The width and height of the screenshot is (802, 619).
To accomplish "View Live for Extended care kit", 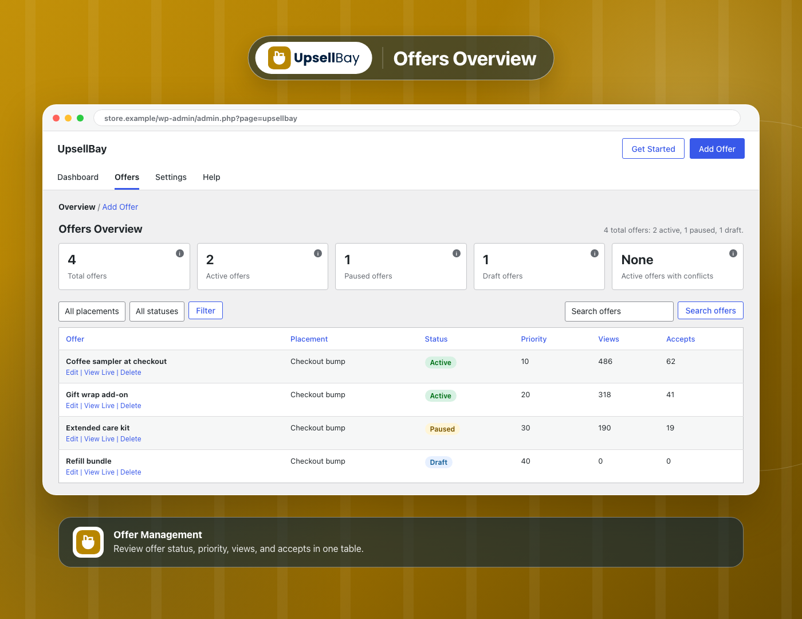I will click(99, 439).
